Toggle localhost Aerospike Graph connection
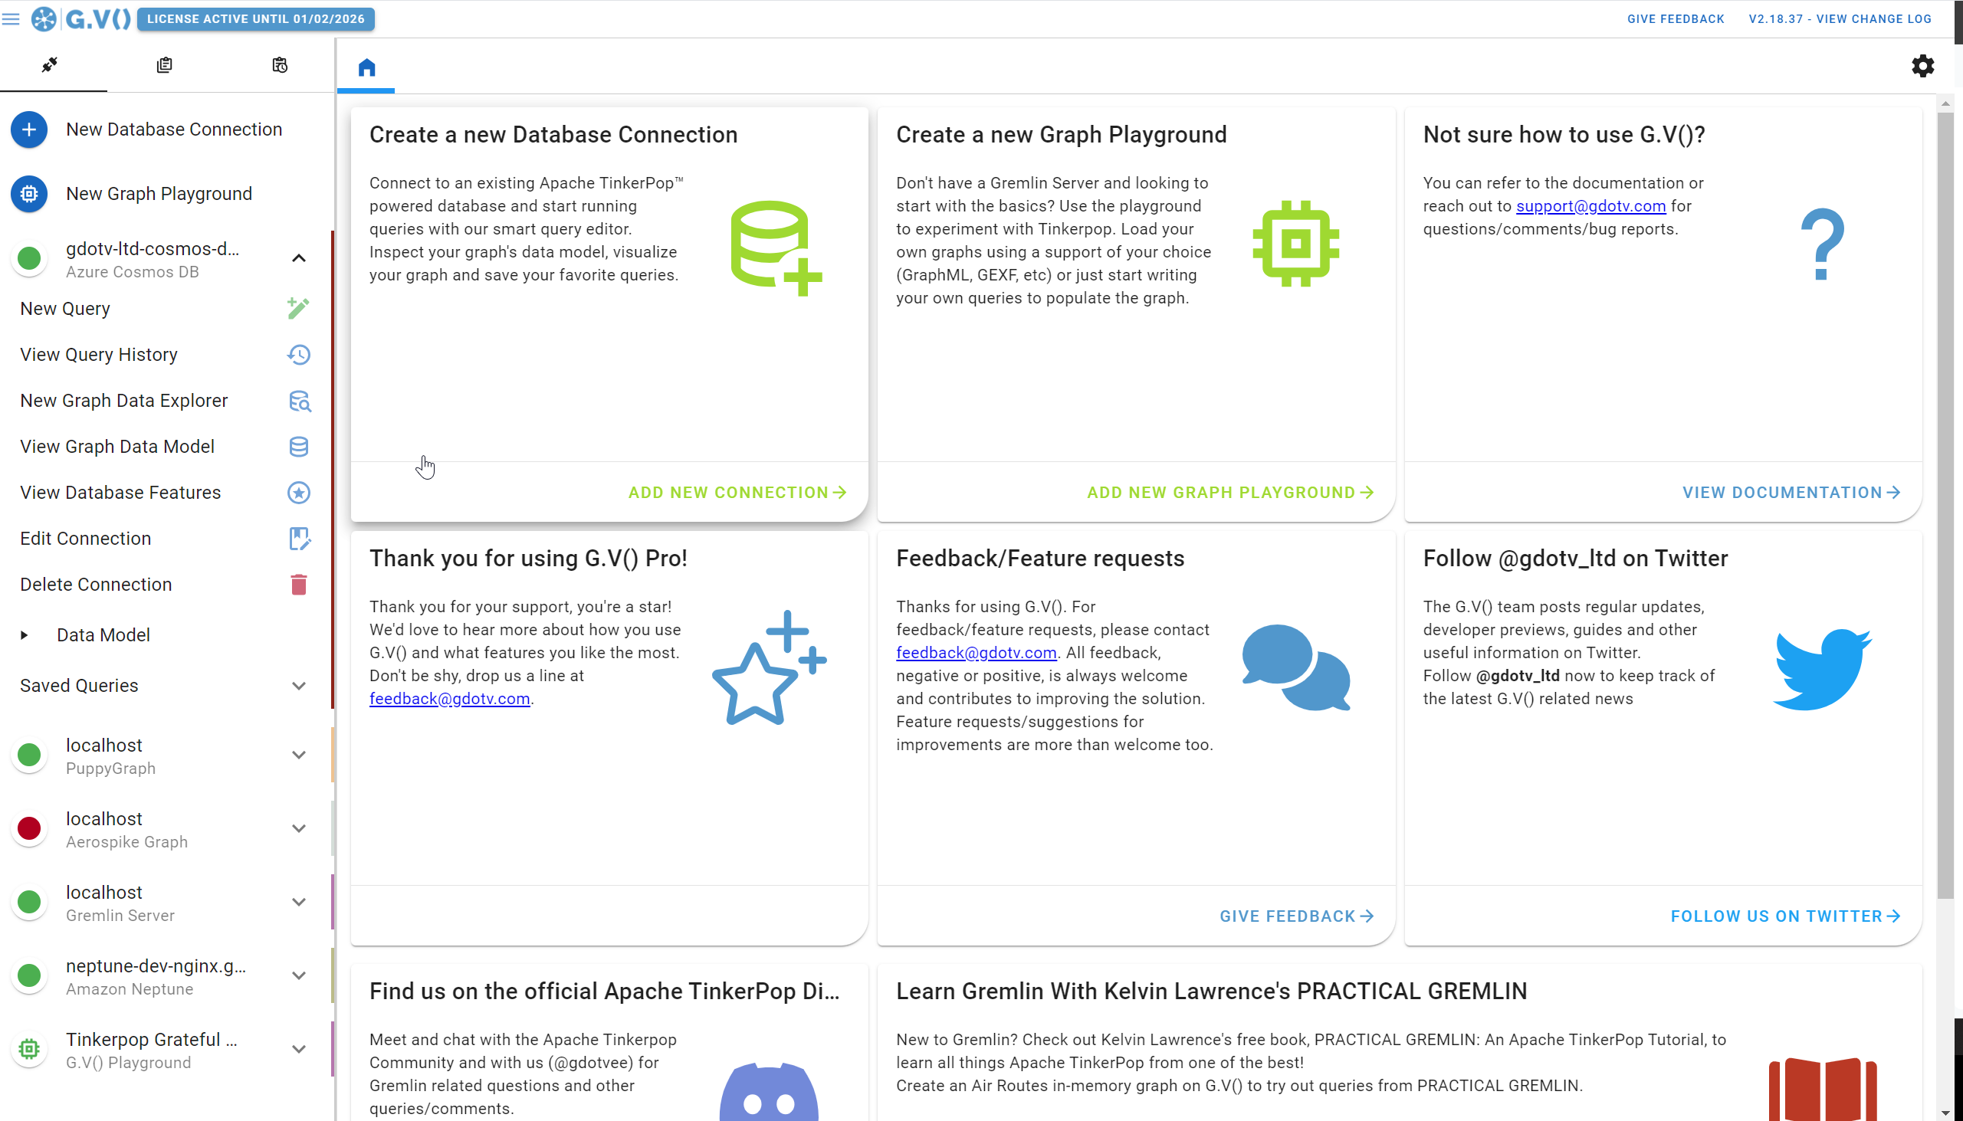This screenshot has width=1963, height=1121. coord(298,828)
